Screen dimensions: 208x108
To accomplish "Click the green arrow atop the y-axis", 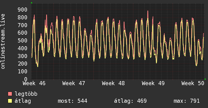I will coord(32,3).
